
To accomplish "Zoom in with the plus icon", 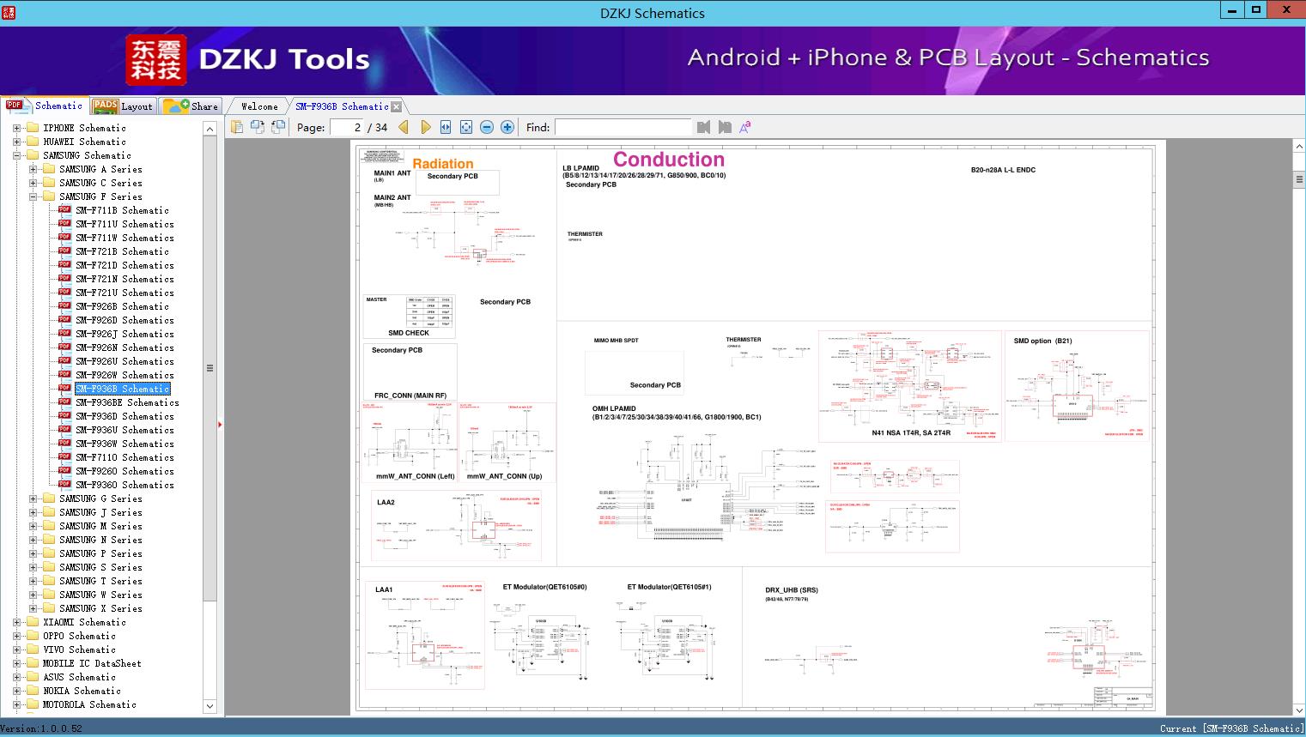I will [507, 127].
